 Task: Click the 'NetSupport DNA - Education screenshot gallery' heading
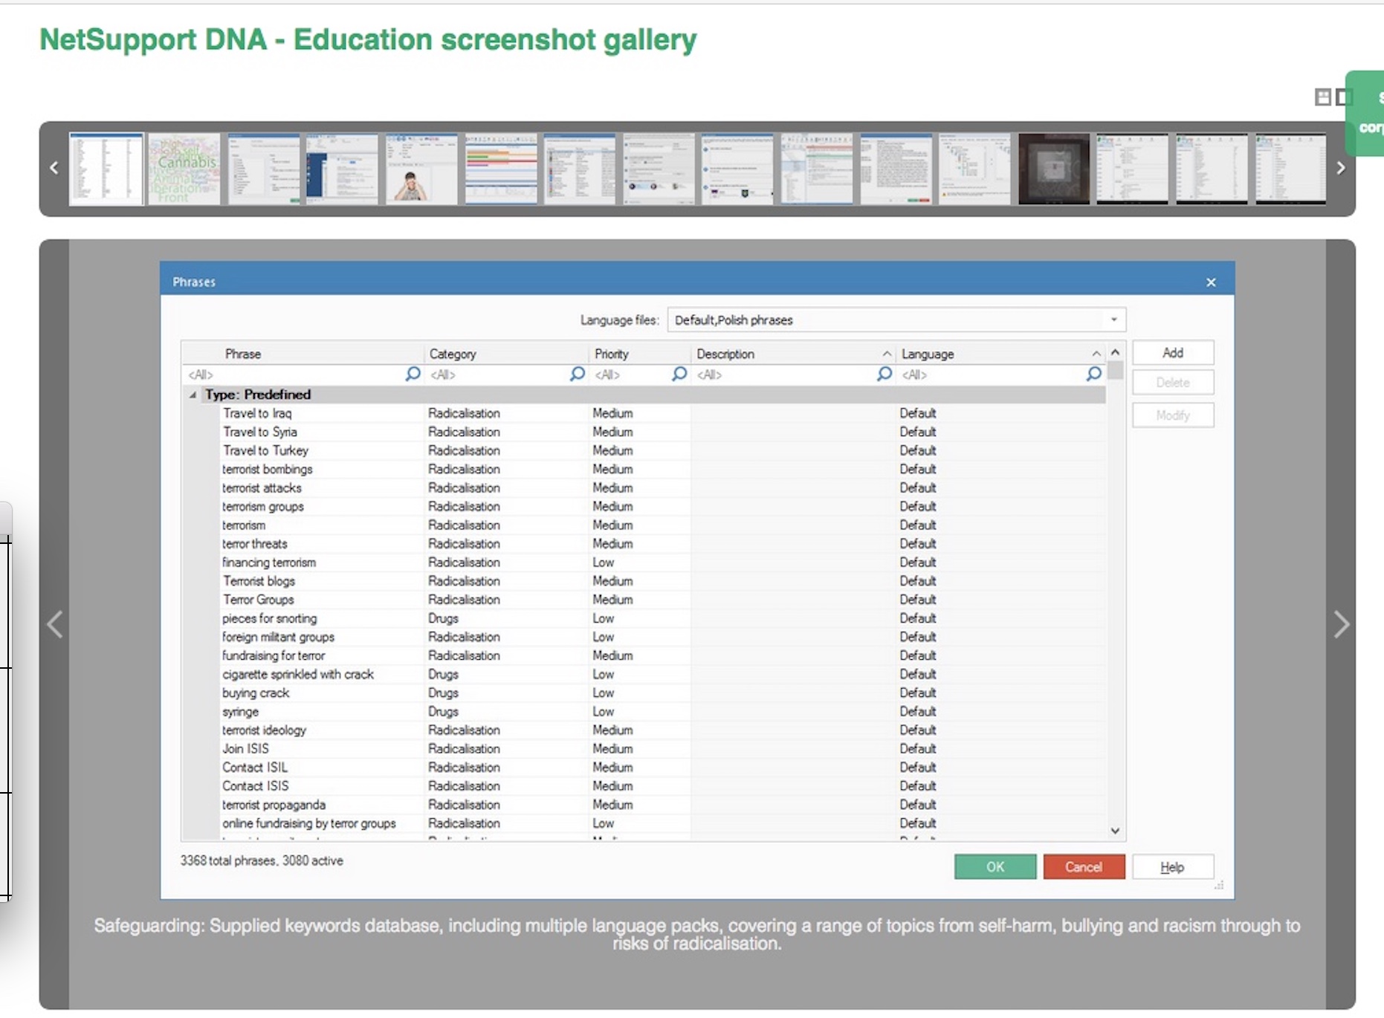(x=368, y=40)
